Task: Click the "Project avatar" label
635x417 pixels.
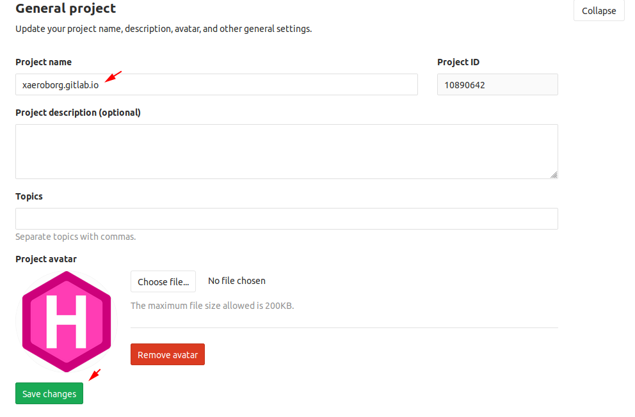Action: coord(46,259)
